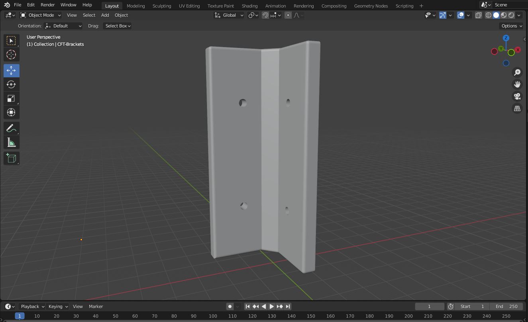Open the Render menu
Screen dimensions: 528x322
(x=48, y=5)
